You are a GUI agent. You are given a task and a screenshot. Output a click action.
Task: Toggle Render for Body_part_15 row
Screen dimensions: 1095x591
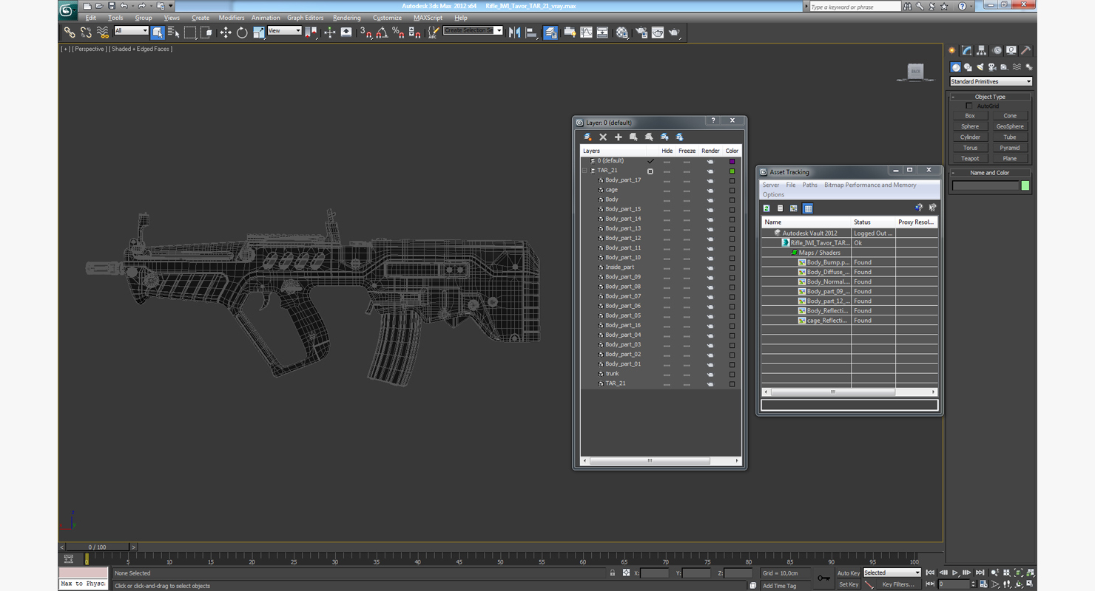[710, 210]
